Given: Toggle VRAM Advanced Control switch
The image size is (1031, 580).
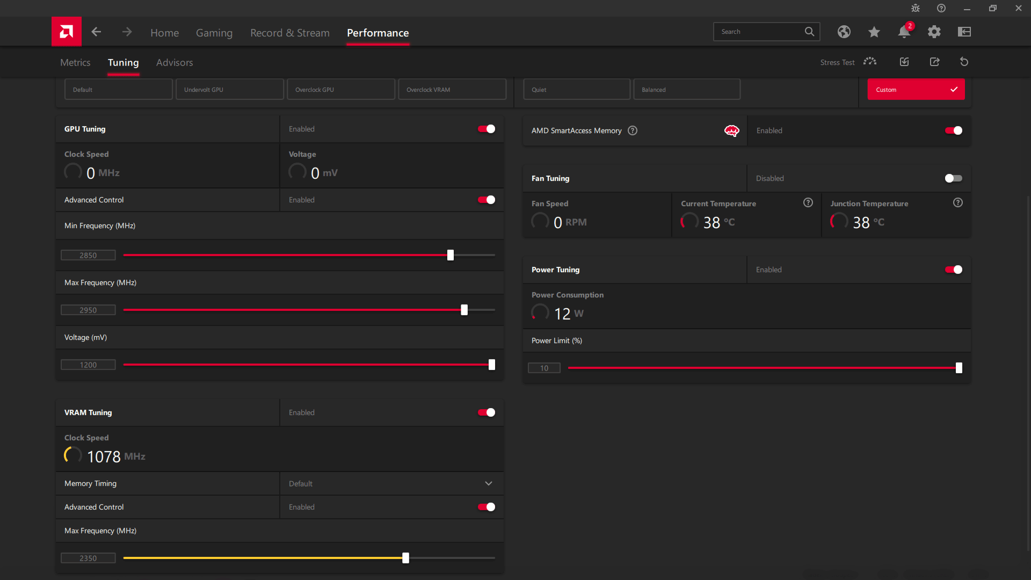Looking at the screenshot, I should coord(487,507).
